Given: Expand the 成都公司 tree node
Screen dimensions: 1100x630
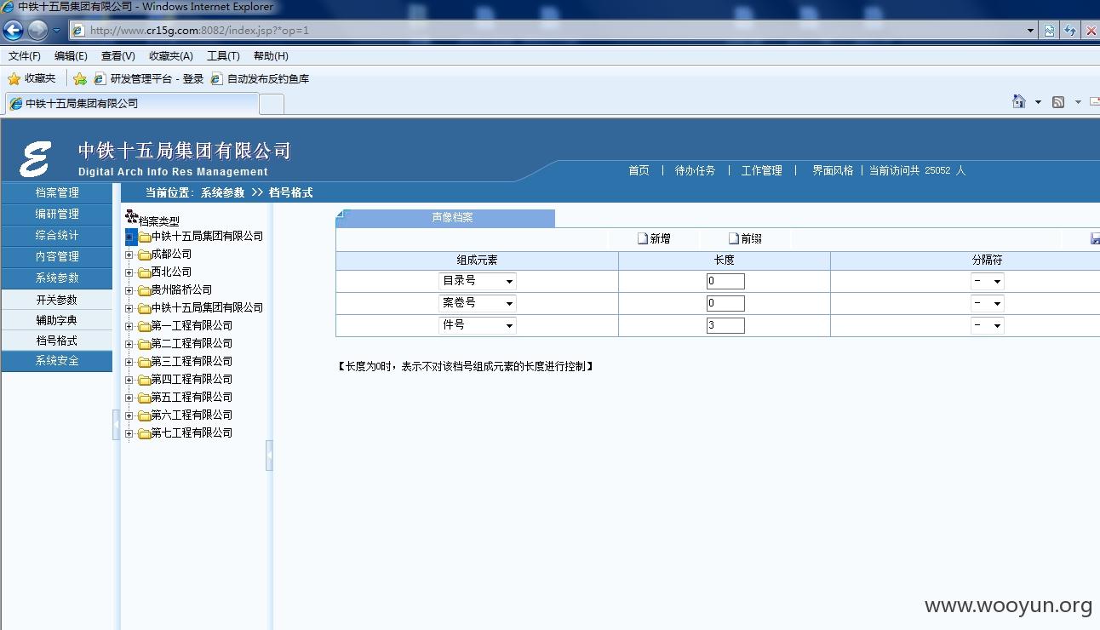Looking at the screenshot, I should [129, 255].
